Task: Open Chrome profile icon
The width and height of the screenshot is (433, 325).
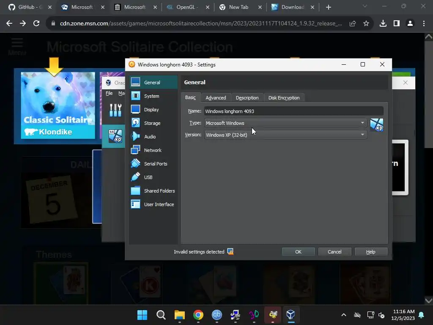Action: (410, 24)
